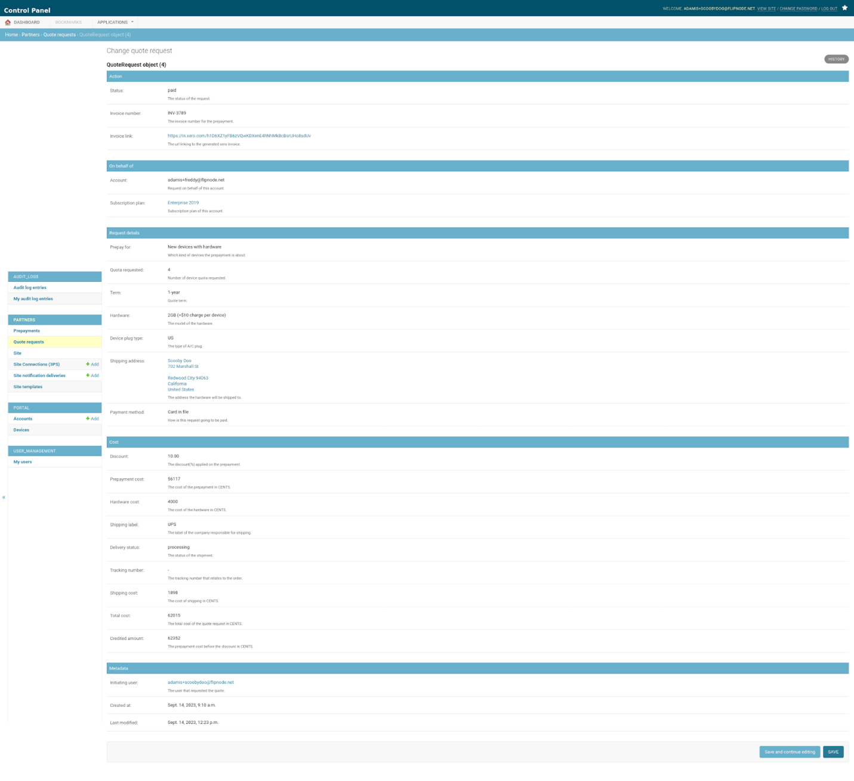The height and width of the screenshot is (781, 854).
Task: Go to Partners breadcrumb
Action: tap(30, 35)
